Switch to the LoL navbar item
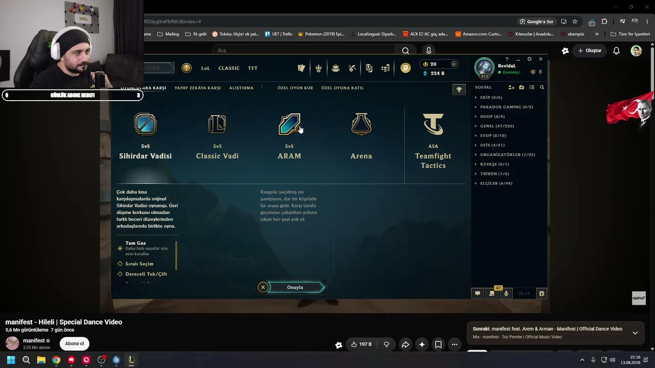Viewport: 655px width, 368px height. tap(205, 68)
